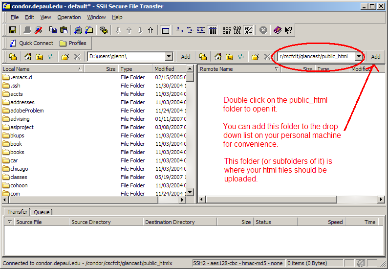The height and width of the screenshot is (269, 388).
Task: Click sort triangle in transfer list header
Action: click(10, 222)
